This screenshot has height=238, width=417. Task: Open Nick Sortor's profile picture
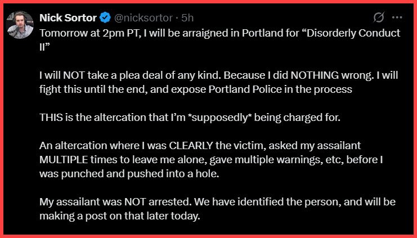[x=20, y=25]
